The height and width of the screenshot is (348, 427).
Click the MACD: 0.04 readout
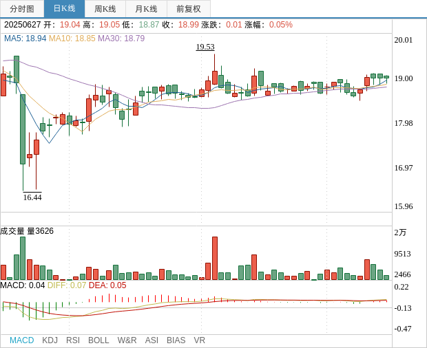tap(22, 285)
